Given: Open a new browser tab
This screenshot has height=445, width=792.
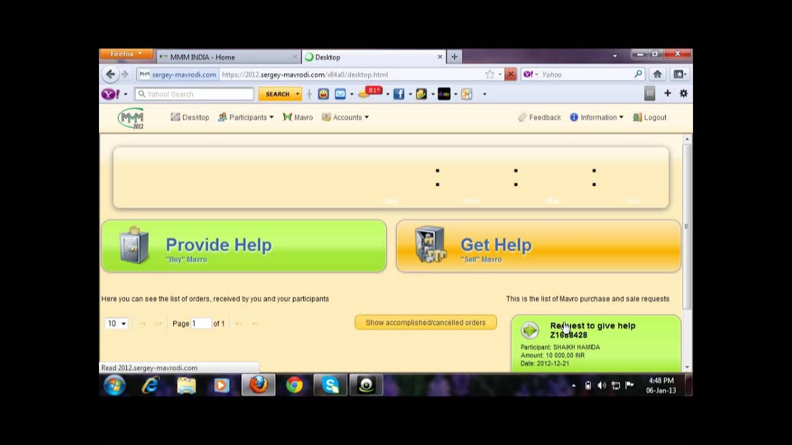Looking at the screenshot, I should tap(454, 57).
